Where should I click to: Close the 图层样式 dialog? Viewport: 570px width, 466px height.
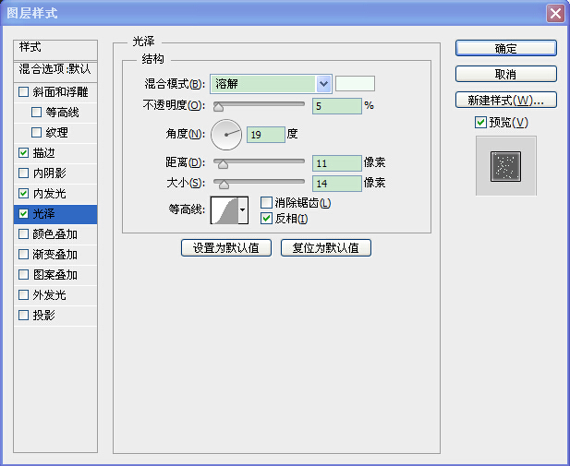click(x=555, y=14)
